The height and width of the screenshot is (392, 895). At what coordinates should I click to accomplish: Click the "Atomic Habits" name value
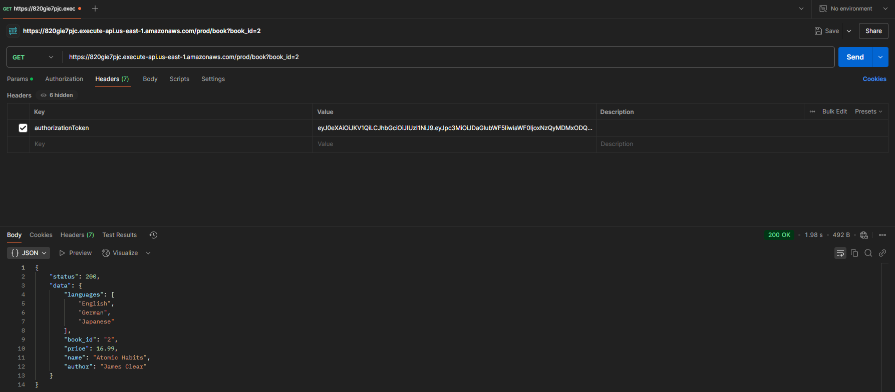click(120, 357)
